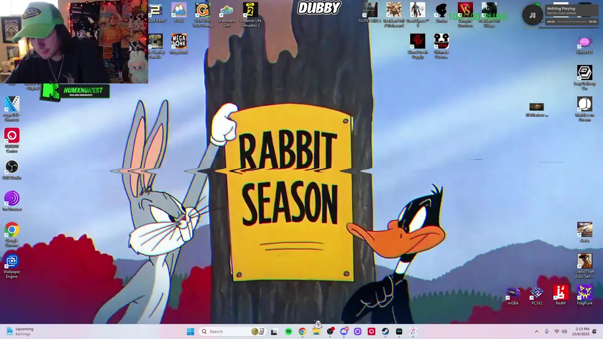The image size is (603, 339).
Task: Click the music widget progress bar
Action: [x=572, y=22]
